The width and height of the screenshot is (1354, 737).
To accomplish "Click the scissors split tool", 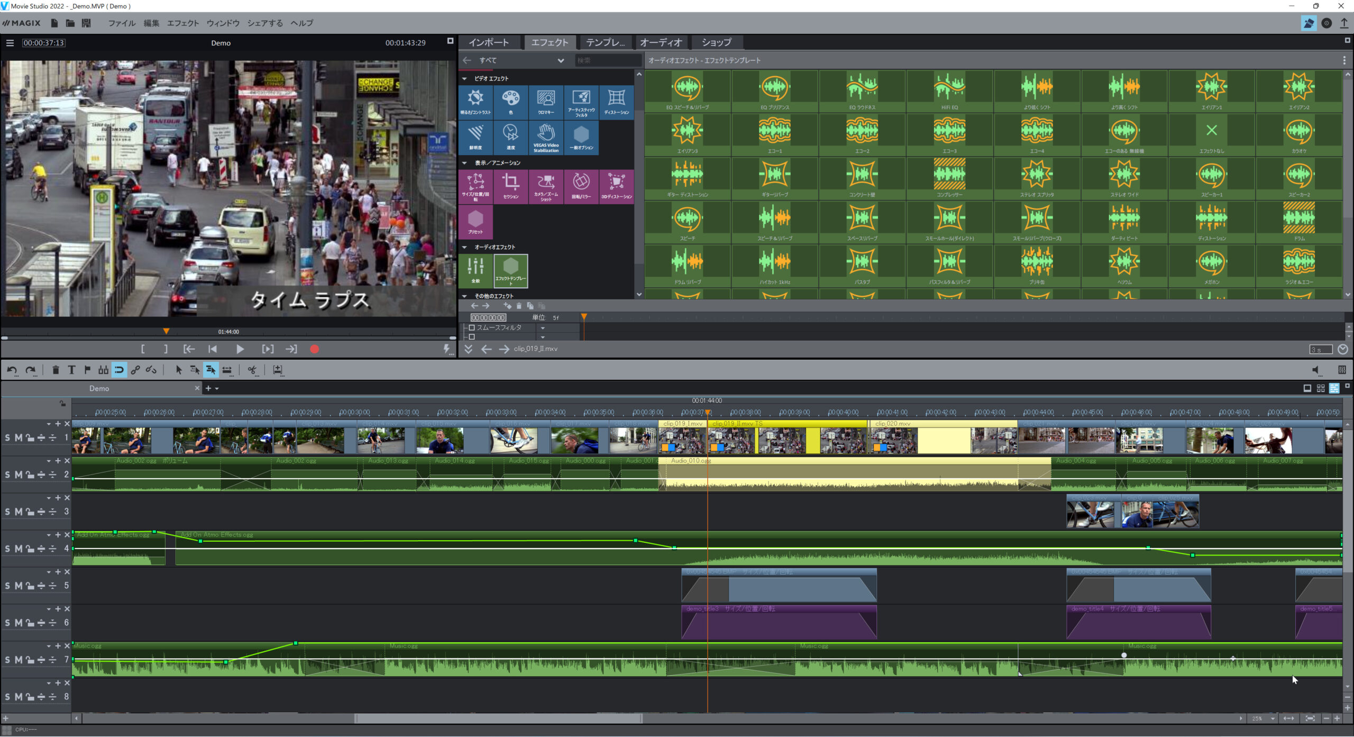I will click(x=253, y=370).
